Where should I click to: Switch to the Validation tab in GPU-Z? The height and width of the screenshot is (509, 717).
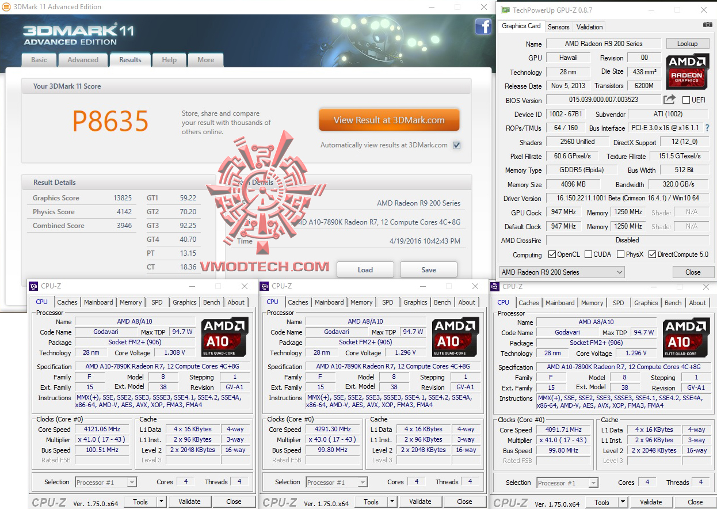[590, 26]
